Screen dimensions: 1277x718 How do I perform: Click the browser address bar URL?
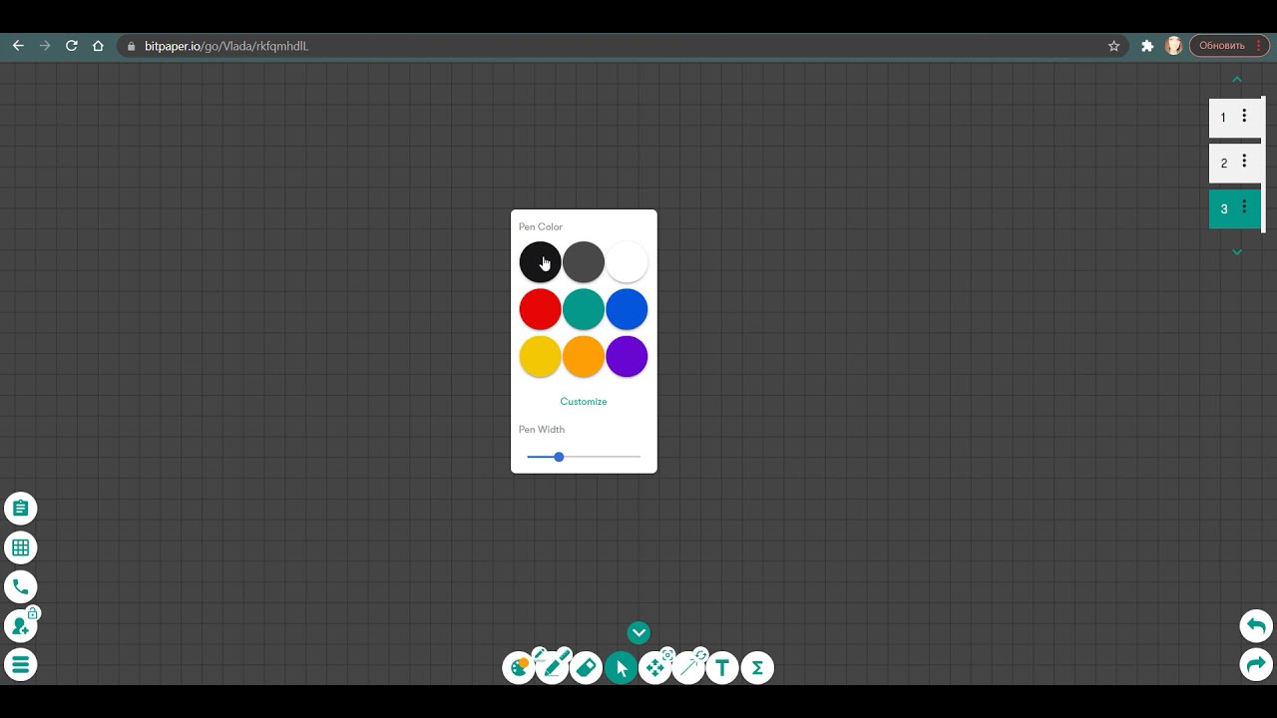pyautogui.click(x=226, y=46)
